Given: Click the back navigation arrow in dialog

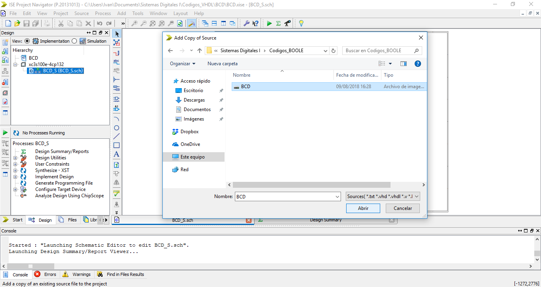Looking at the screenshot, I should (x=170, y=51).
